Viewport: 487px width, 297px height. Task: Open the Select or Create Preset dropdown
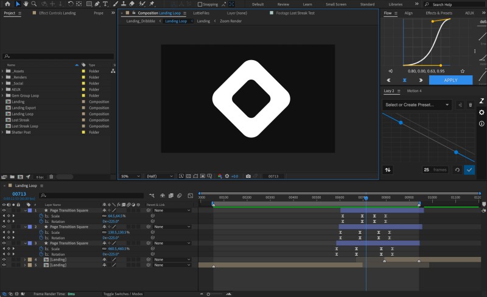click(x=417, y=105)
